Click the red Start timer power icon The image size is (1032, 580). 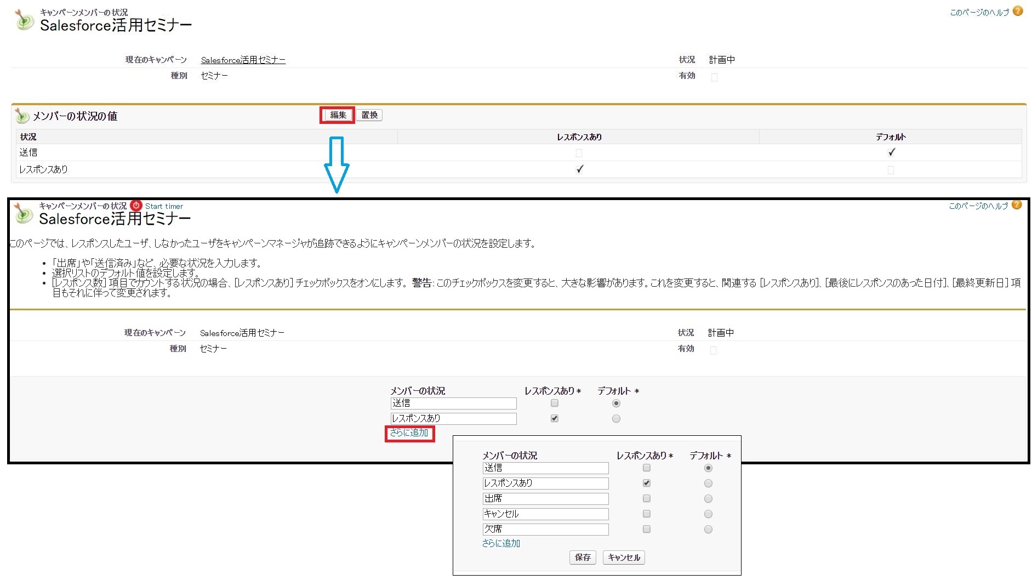136,206
